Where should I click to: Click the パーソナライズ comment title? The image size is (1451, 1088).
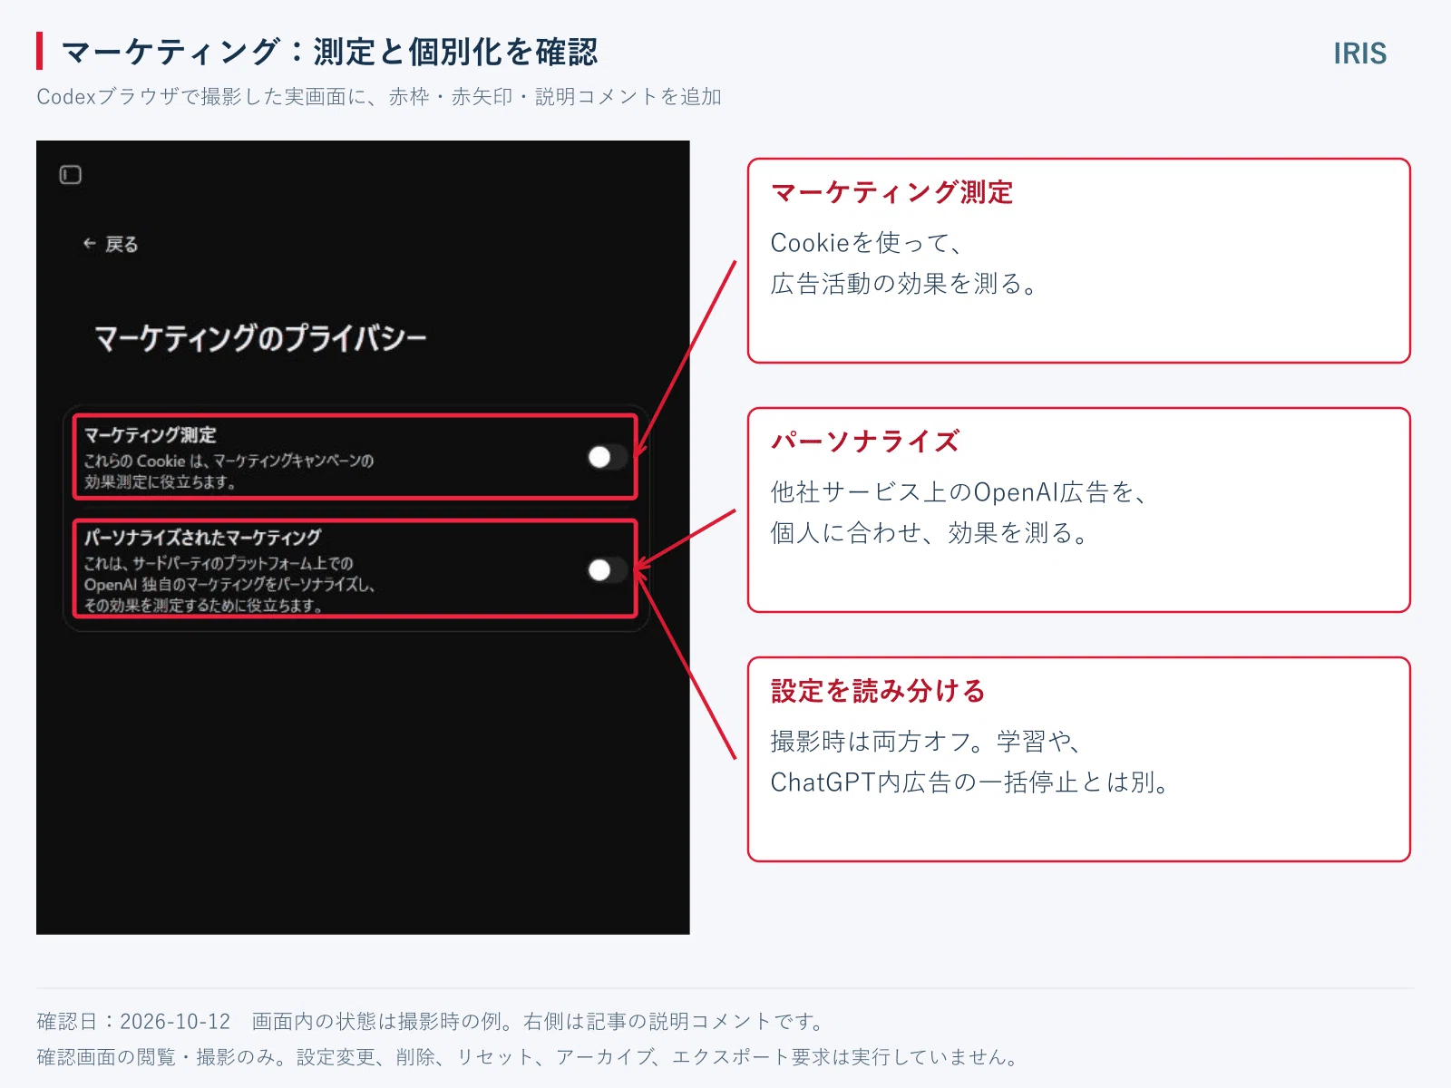865,442
